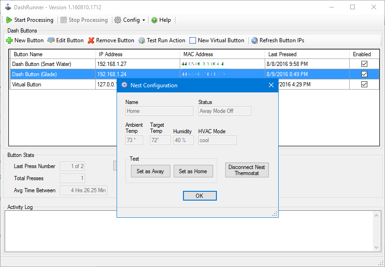The image size is (385, 267).
Task: Sort by Enabled column header
Action: coord(364,54)
